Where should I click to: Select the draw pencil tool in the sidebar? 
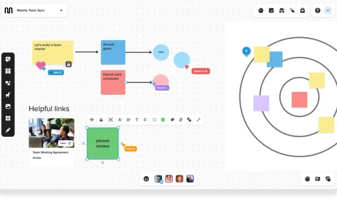coord(8,130)
